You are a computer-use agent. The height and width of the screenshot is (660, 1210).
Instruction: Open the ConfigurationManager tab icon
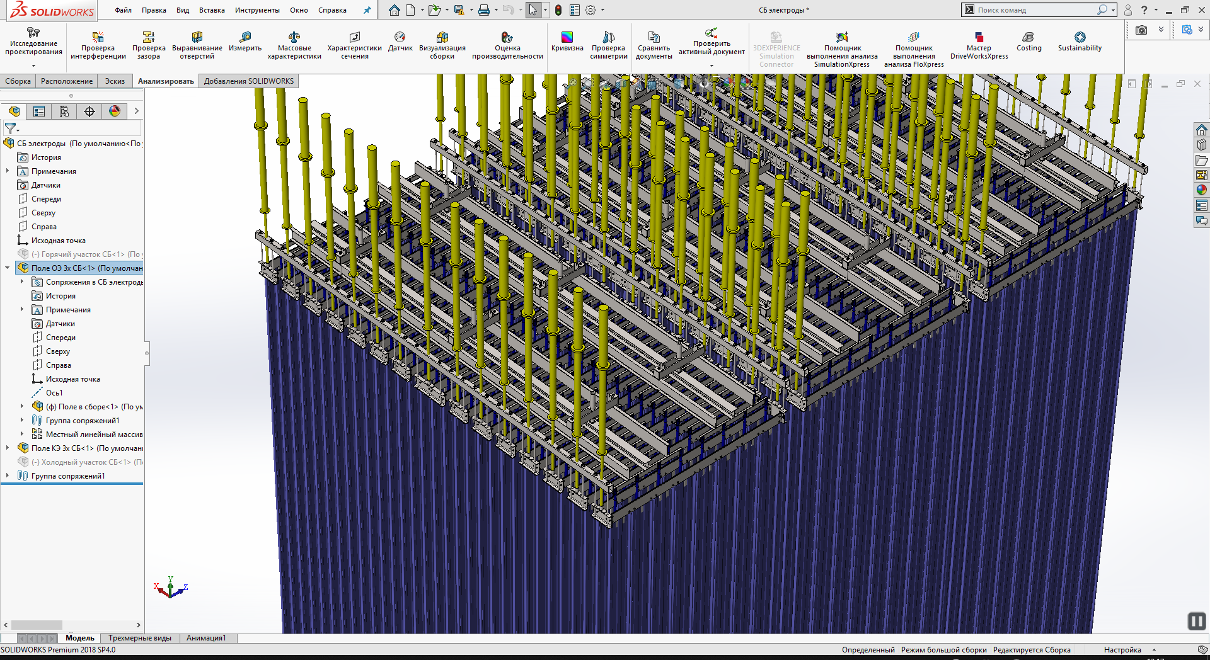[64, 111]
